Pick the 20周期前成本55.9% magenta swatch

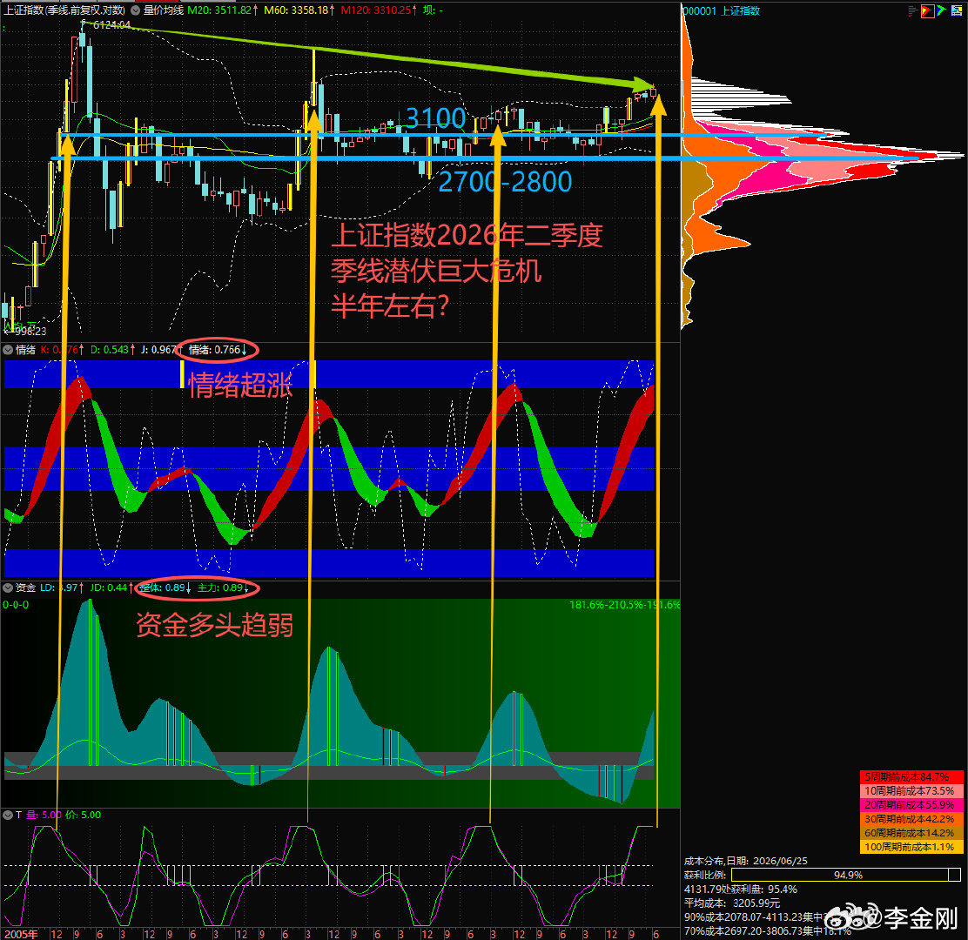(911, 805)
